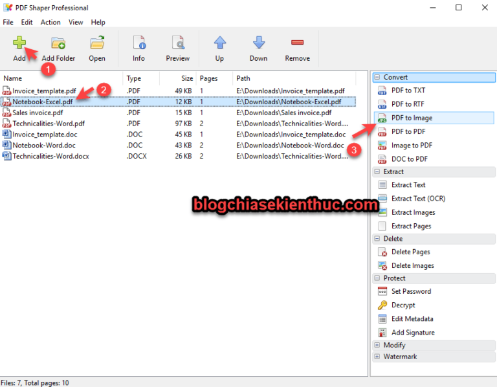Click the Set Password icon
This screenshot has width=497, height=387.
pos(382,291)
